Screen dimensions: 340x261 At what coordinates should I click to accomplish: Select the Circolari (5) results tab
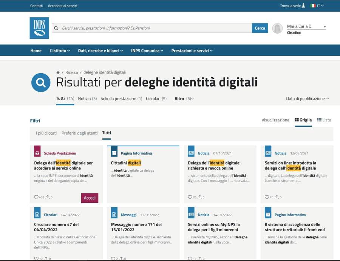(x=156, y=98)
